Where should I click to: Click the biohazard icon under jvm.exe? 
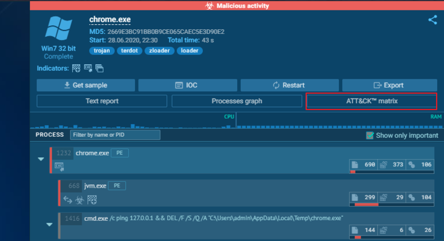80,200
